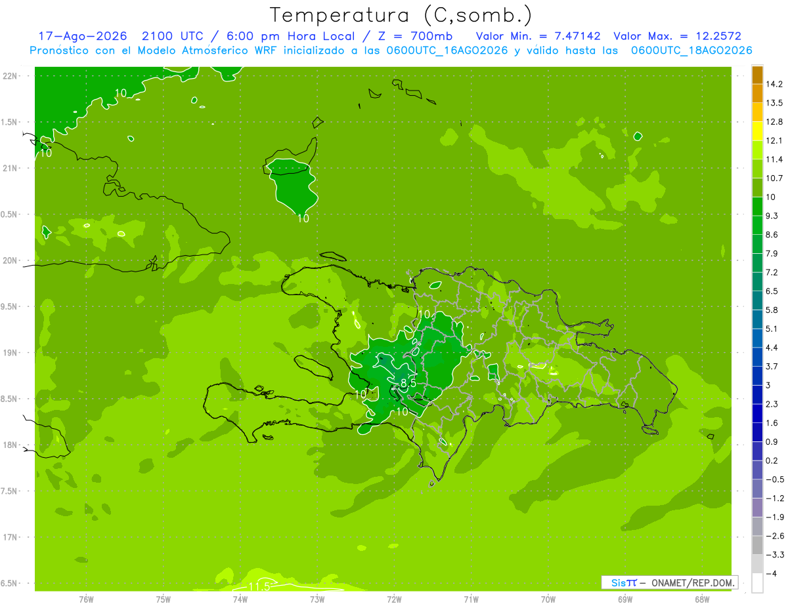Screen dimensions: 788x608
Task: Click the dark blue swatch between 1.6 and 2.3
Action: coord(757,413)
